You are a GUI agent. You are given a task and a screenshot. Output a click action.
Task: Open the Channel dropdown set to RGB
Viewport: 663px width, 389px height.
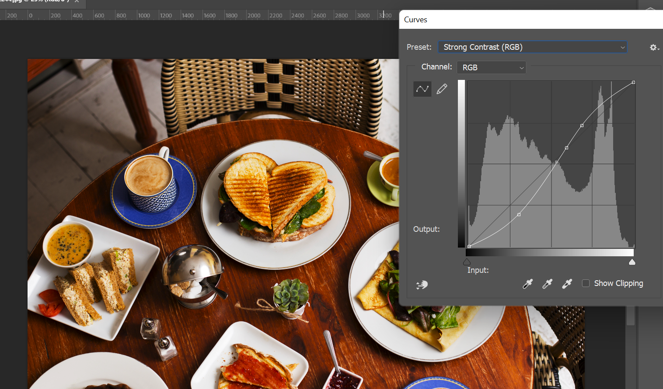491,67
